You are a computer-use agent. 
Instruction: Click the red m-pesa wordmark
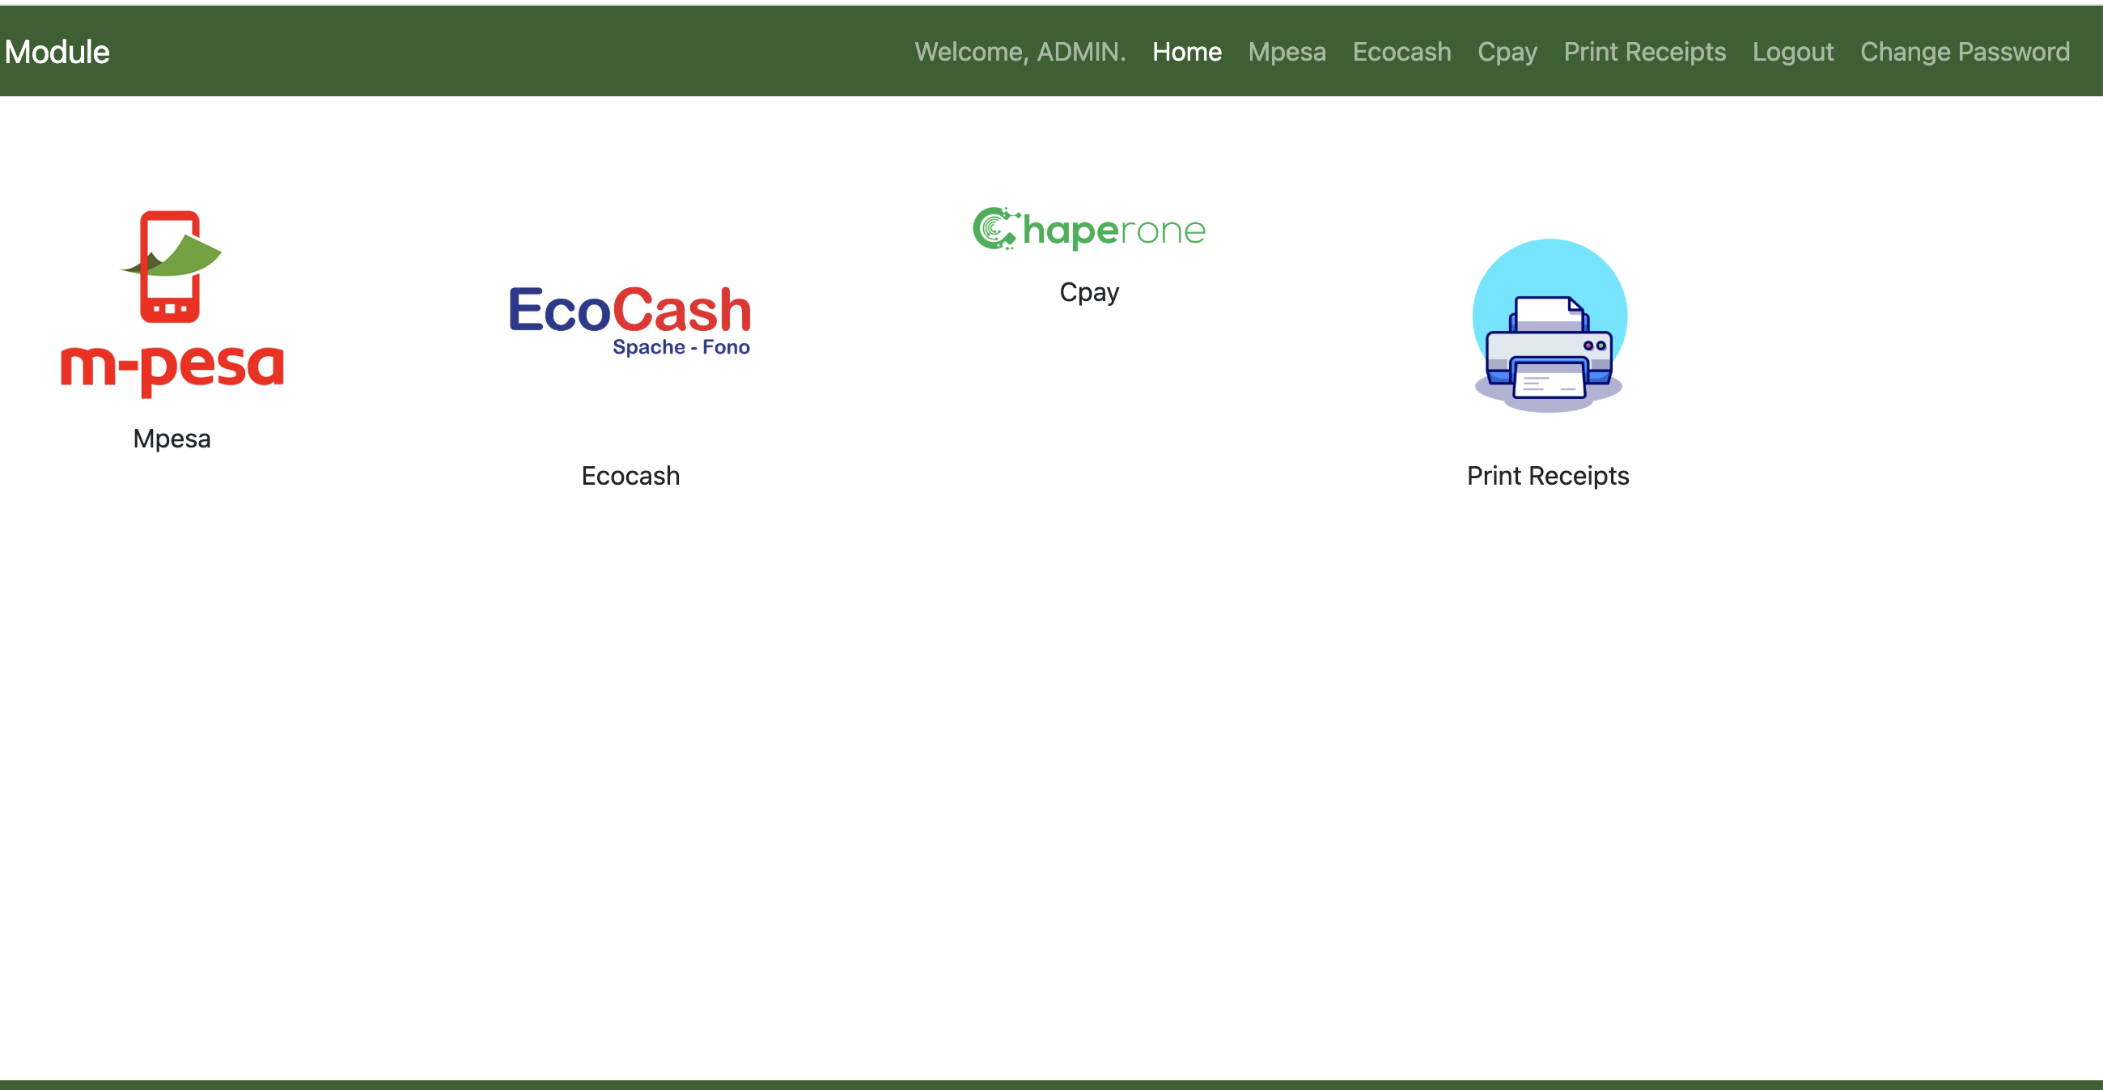(x=172, y=368)
